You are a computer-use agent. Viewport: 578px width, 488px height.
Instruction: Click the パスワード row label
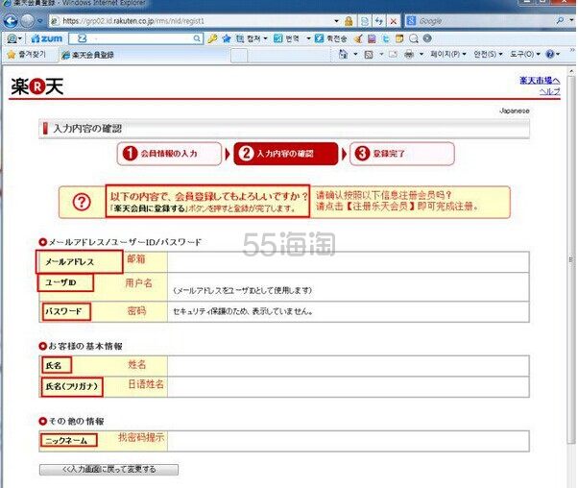point(63,311)
